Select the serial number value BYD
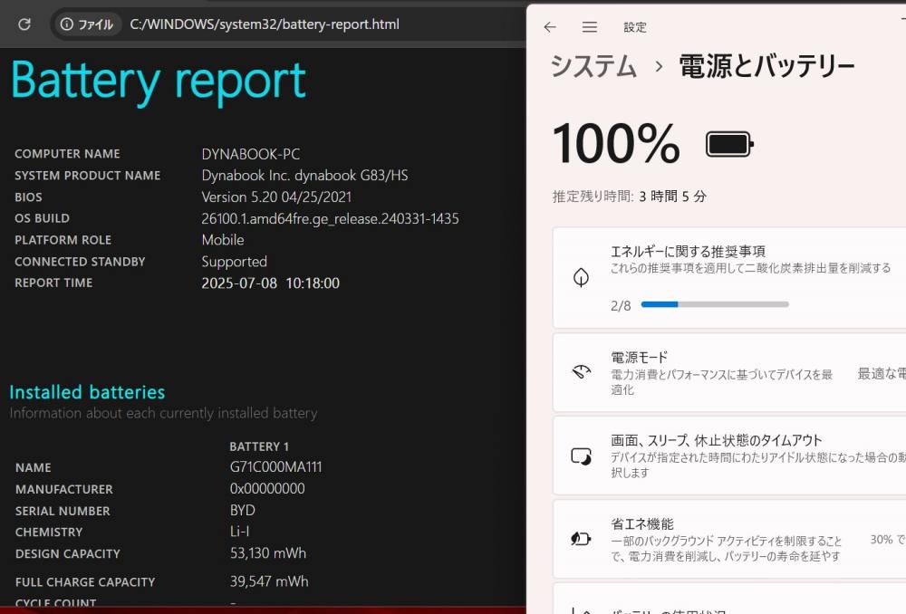906x614 pixels. 242,511
